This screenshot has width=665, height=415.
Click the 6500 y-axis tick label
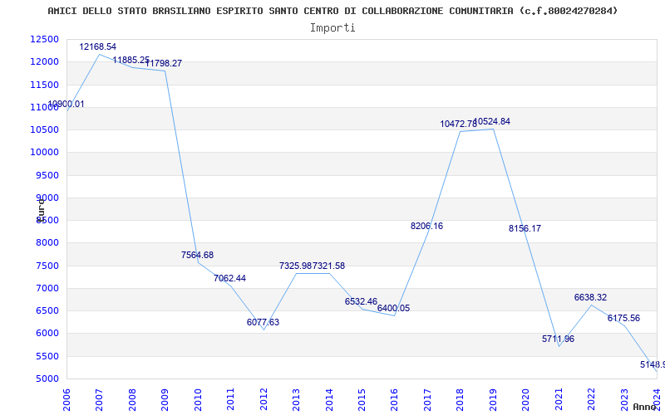click(47, 310)
